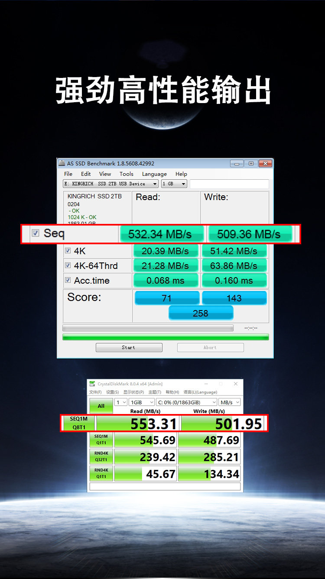Run the RND4K Q1T1 test button

(101, 474)
